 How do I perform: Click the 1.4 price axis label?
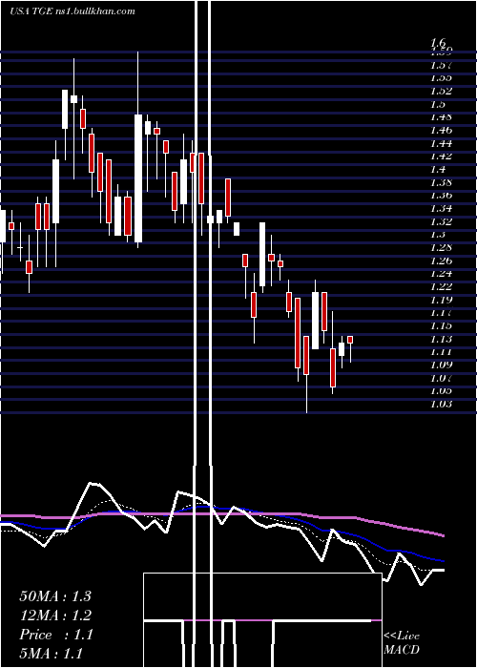point(438,170)
